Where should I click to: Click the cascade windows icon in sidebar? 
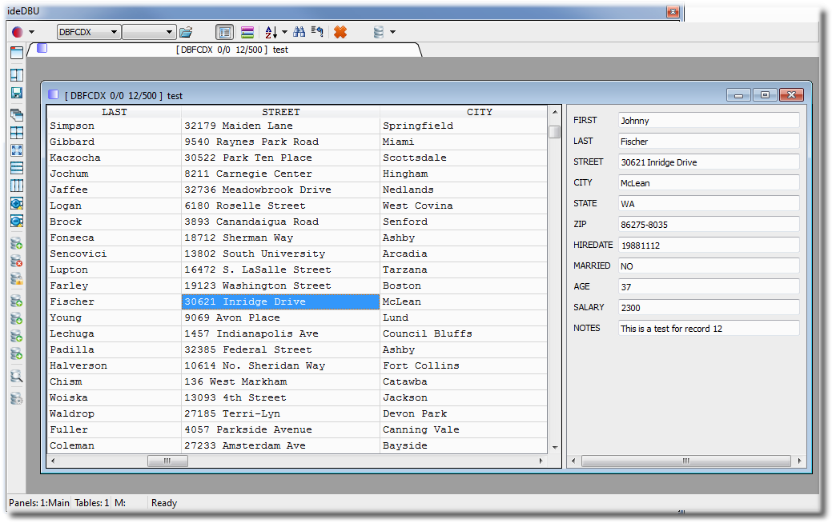[x=16, y=115]
